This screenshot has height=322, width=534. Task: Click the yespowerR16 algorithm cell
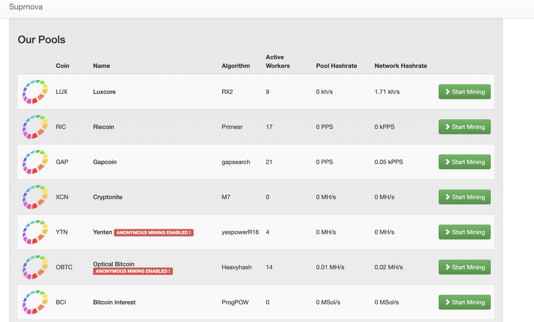point(240,232)
